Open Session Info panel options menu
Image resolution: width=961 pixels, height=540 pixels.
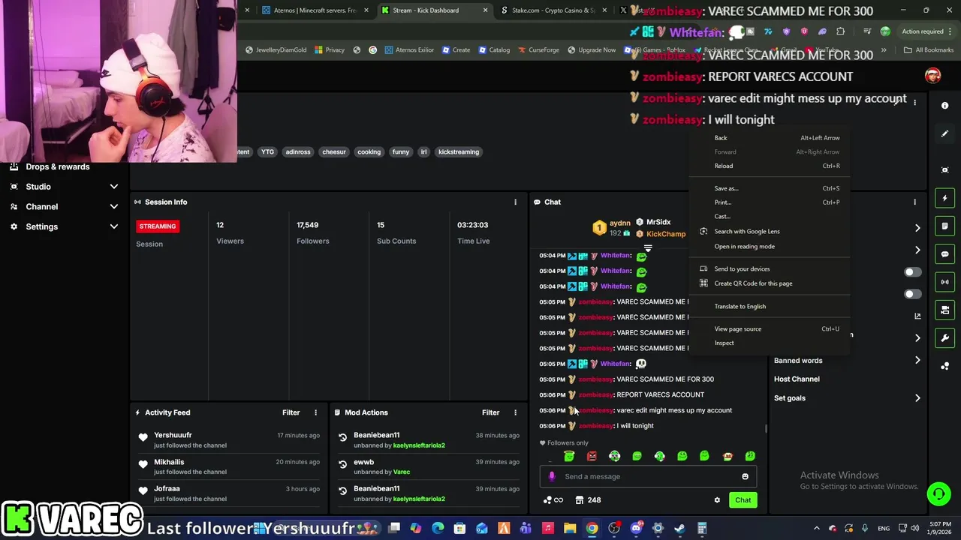(x=515, y=202)
